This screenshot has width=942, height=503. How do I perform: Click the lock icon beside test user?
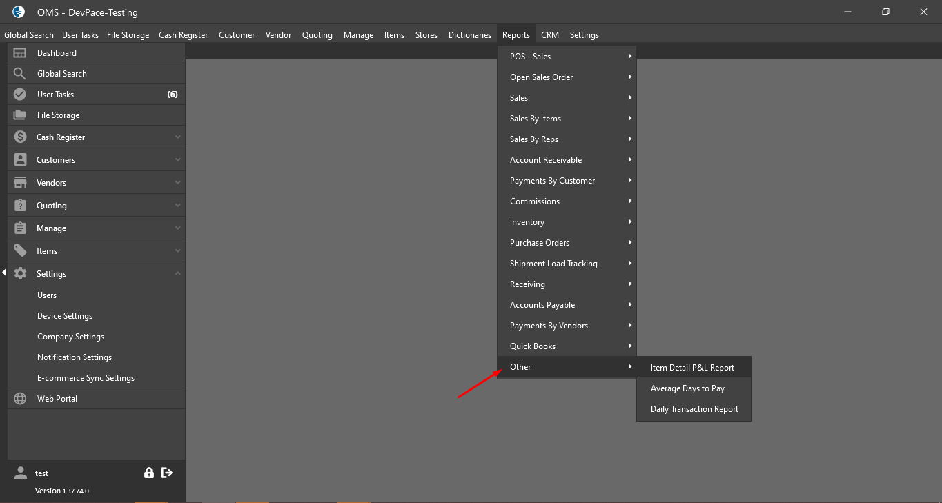pyautogui.click(x=148, y=473)
